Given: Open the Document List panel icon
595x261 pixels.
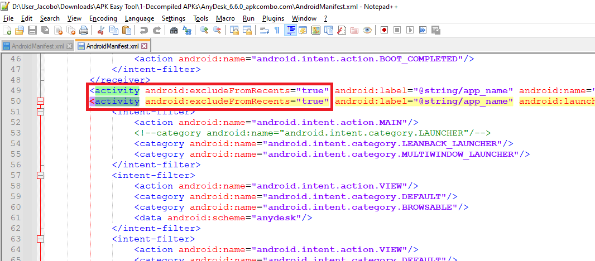Looking at the screenshot, I should (x=329, y=30).
